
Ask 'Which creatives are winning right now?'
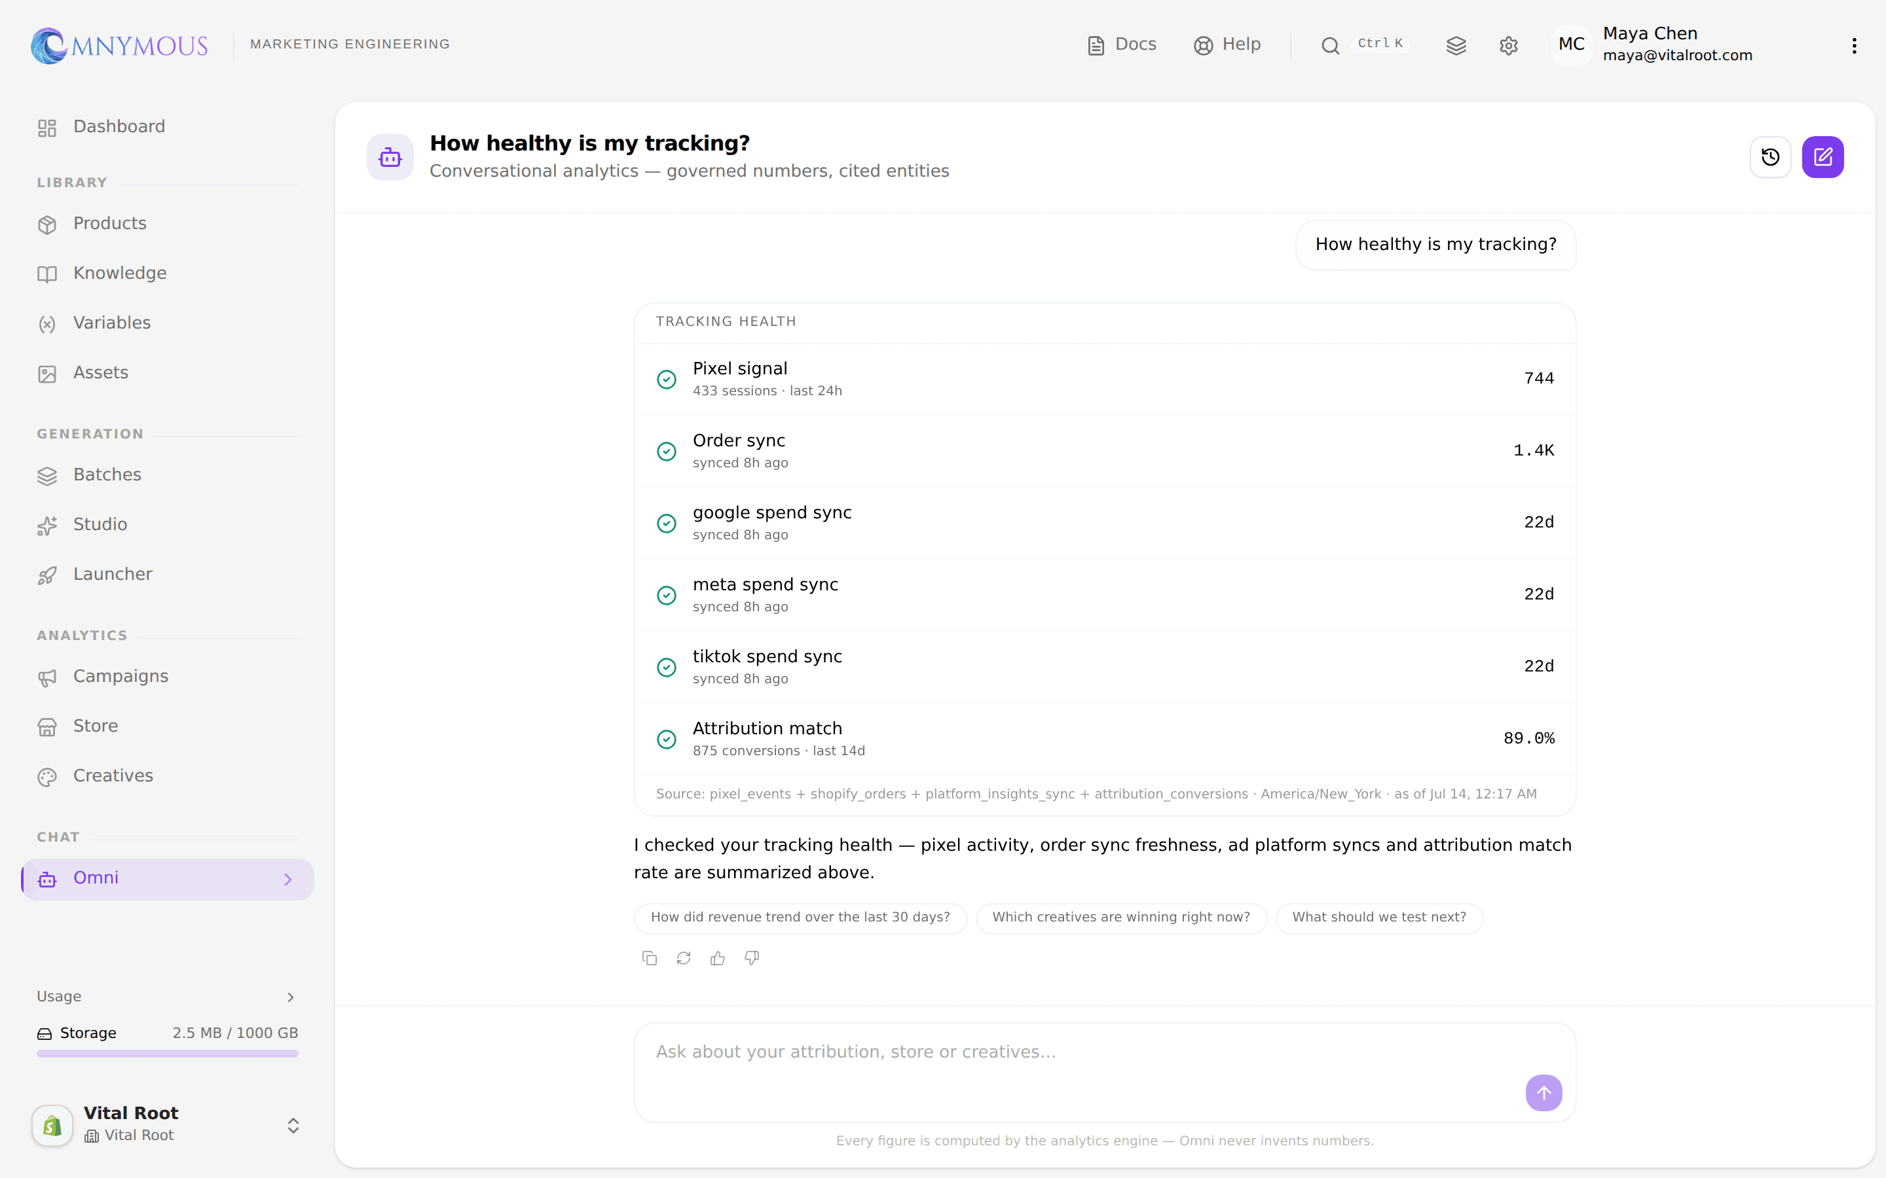1120,918
